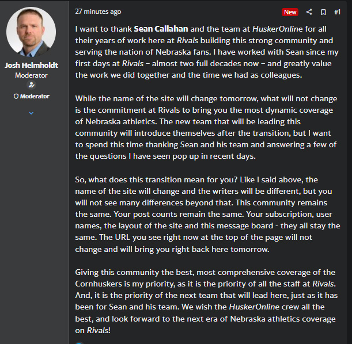The height and width of the screenshot is (344, 352).
Task: Click the 27 minutes ago timestamp
Action: tap(98, 12)
